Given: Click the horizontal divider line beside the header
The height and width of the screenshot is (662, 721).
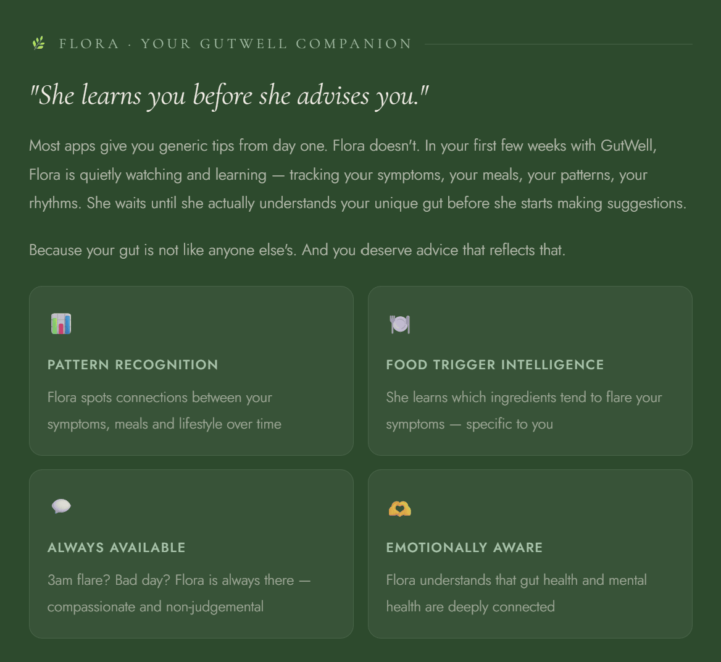Looking at the screenshot, I should click(558, 44).
